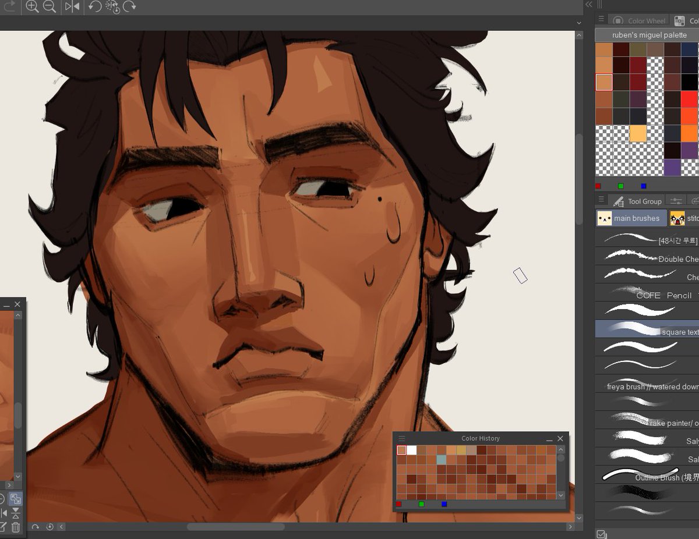Reset canvas rotation and flip

click(112, 7)
